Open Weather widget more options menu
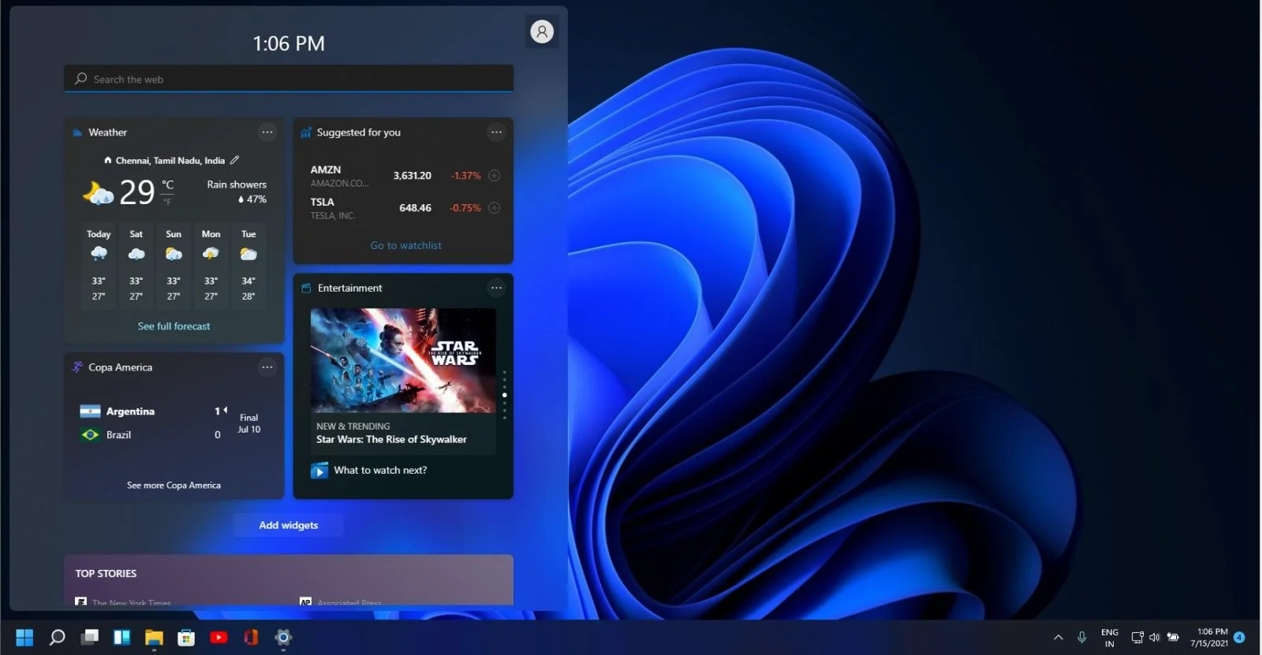Screen dimensions: 1262x655 coord(267,132)
